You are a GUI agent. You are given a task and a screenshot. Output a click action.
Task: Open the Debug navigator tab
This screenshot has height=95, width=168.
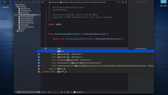(33, 2)
